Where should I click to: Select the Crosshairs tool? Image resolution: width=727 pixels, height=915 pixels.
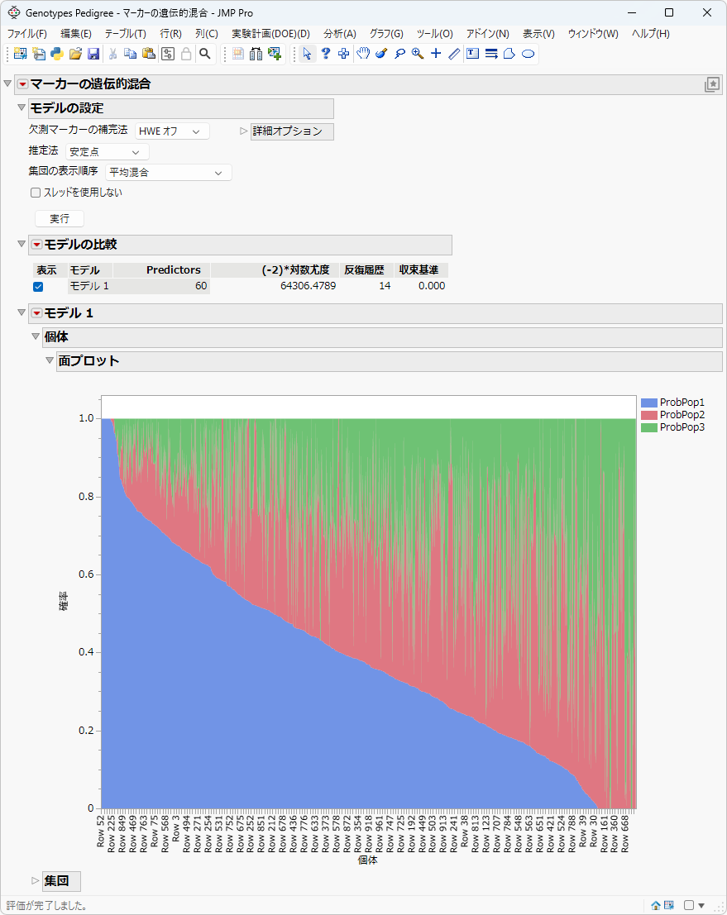[436, 54]
